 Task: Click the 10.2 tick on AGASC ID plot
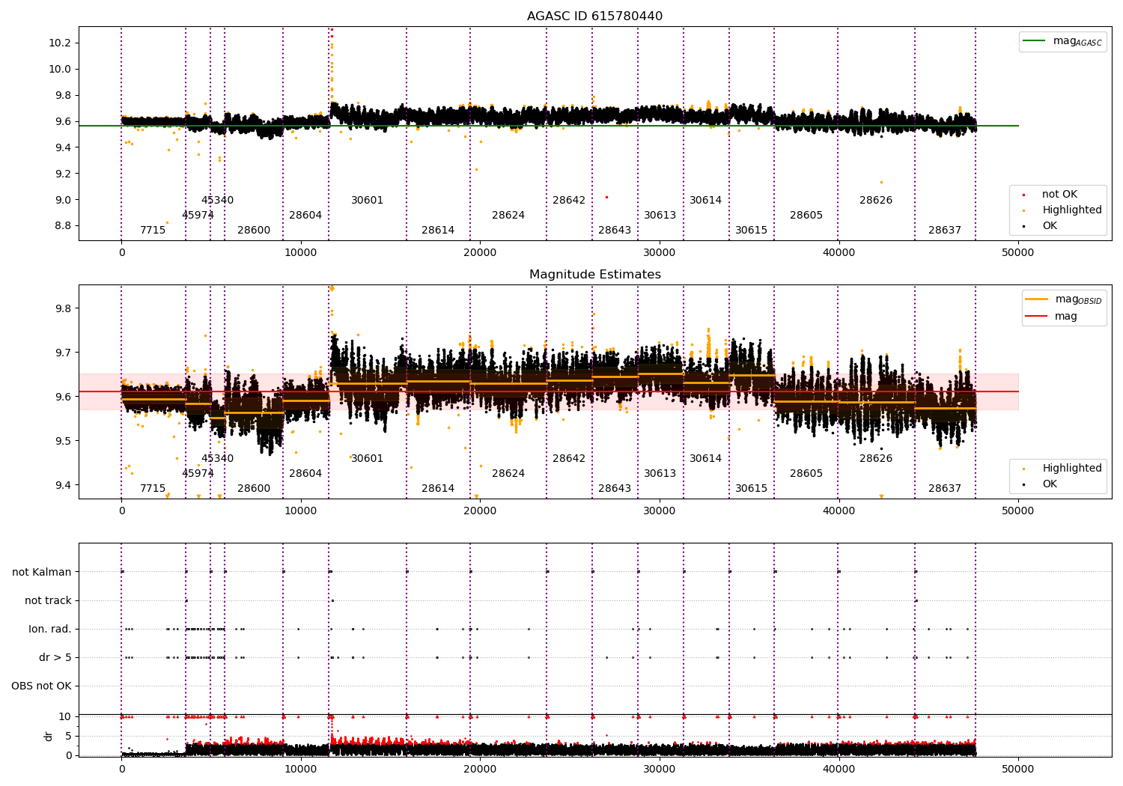pyautogui.click(x=60, y=43)
